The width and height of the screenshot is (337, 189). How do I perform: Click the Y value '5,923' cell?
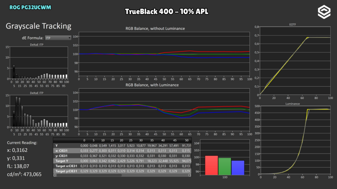[131, 145]
